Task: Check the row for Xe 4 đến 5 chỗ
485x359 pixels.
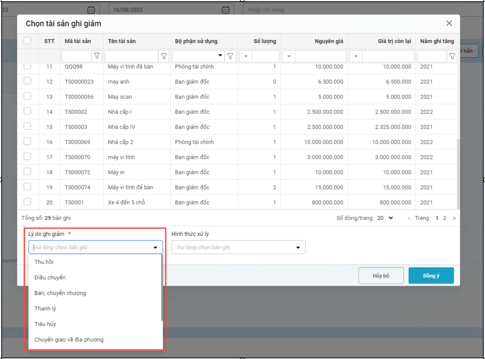Action: coord(28,202)
